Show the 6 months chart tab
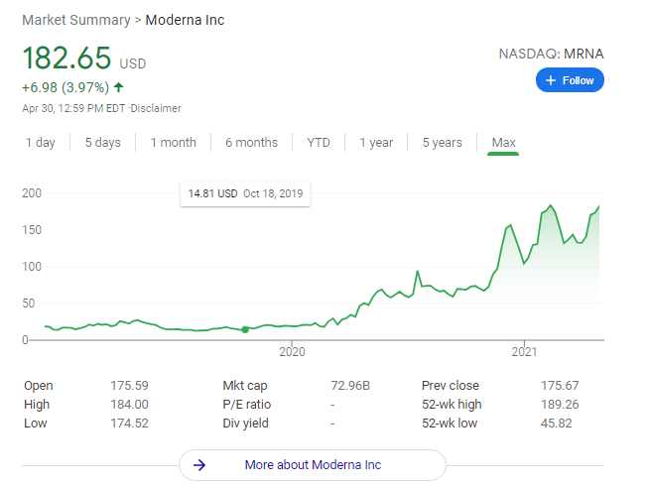 point(251,143)
